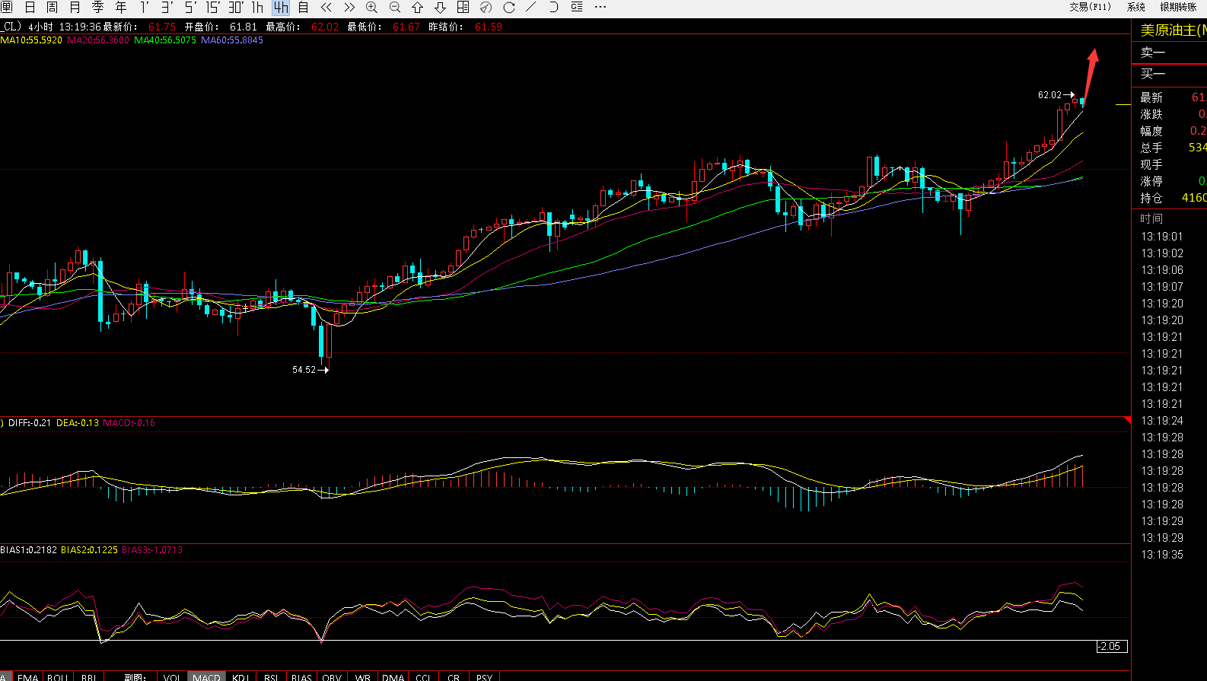Screen dimensions: 1207x681
Task: Switch sub-chart indicator to CCI
Action: (x=424, y=676)
